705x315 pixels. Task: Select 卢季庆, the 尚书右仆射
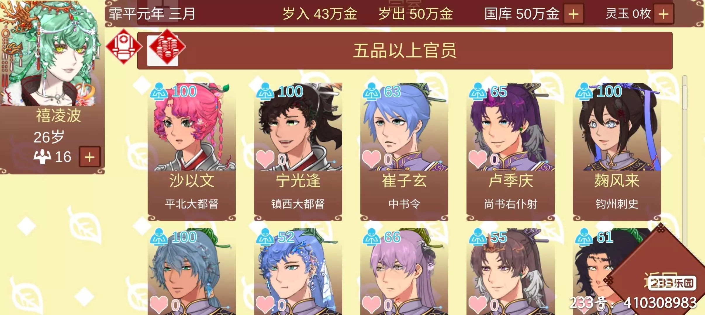coord(511,152)
